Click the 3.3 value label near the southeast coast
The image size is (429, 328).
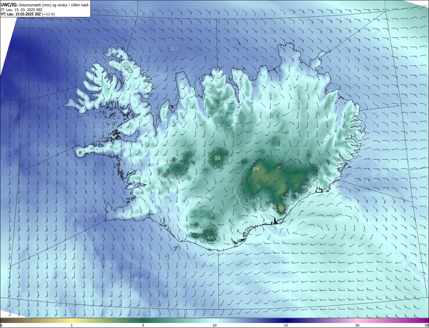tap(281, 208)
